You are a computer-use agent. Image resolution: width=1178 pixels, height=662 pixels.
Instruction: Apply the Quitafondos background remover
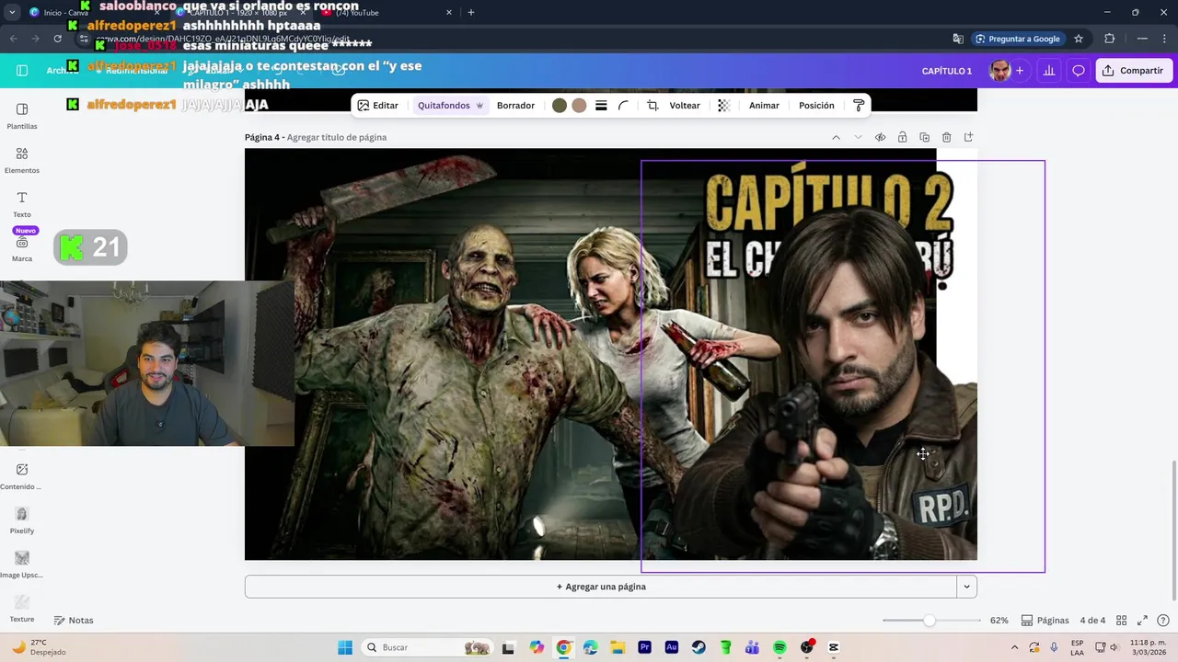(x=450, y=106)
